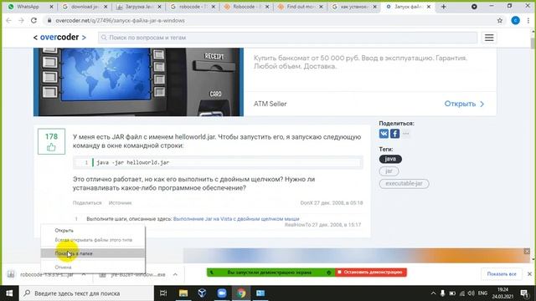Bookmark this page with the star icon
This screenshot has width=536, height=301.
(500, 20)
